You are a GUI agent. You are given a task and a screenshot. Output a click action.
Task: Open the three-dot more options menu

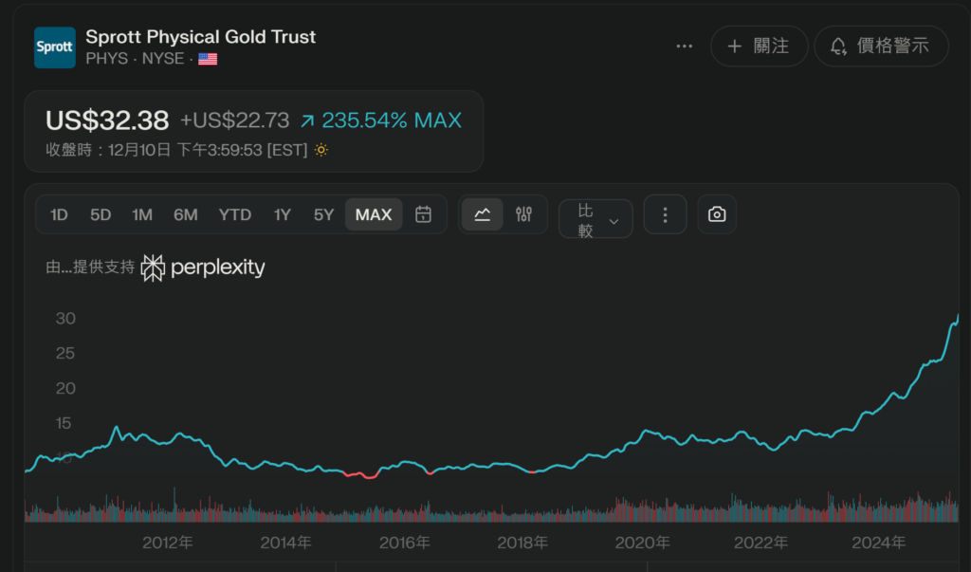coord(684,46)
